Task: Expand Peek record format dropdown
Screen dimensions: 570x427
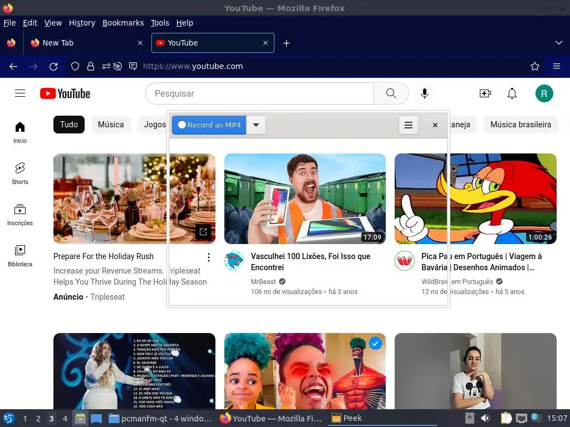Action: [256, 125]
